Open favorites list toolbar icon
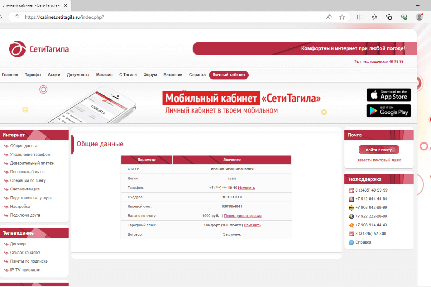The height and width of the screenshot is (287, 431). coord(375,17)
